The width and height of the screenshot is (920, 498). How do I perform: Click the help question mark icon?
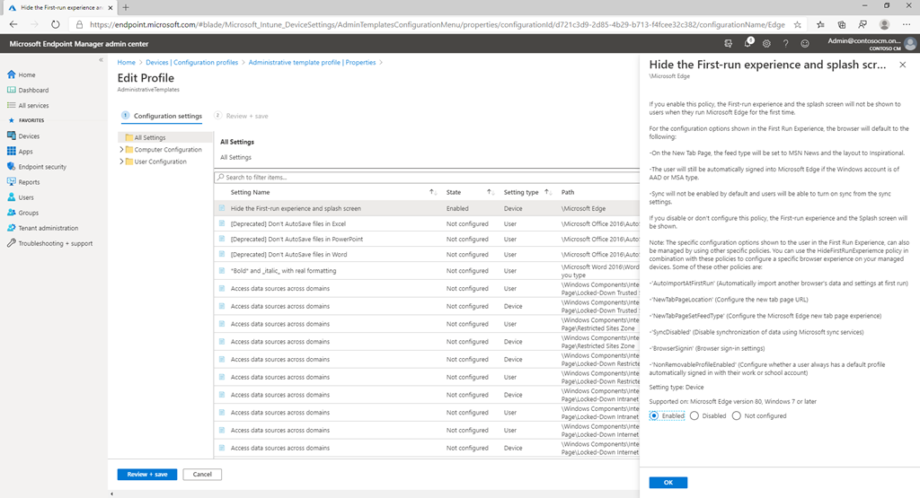785,43
